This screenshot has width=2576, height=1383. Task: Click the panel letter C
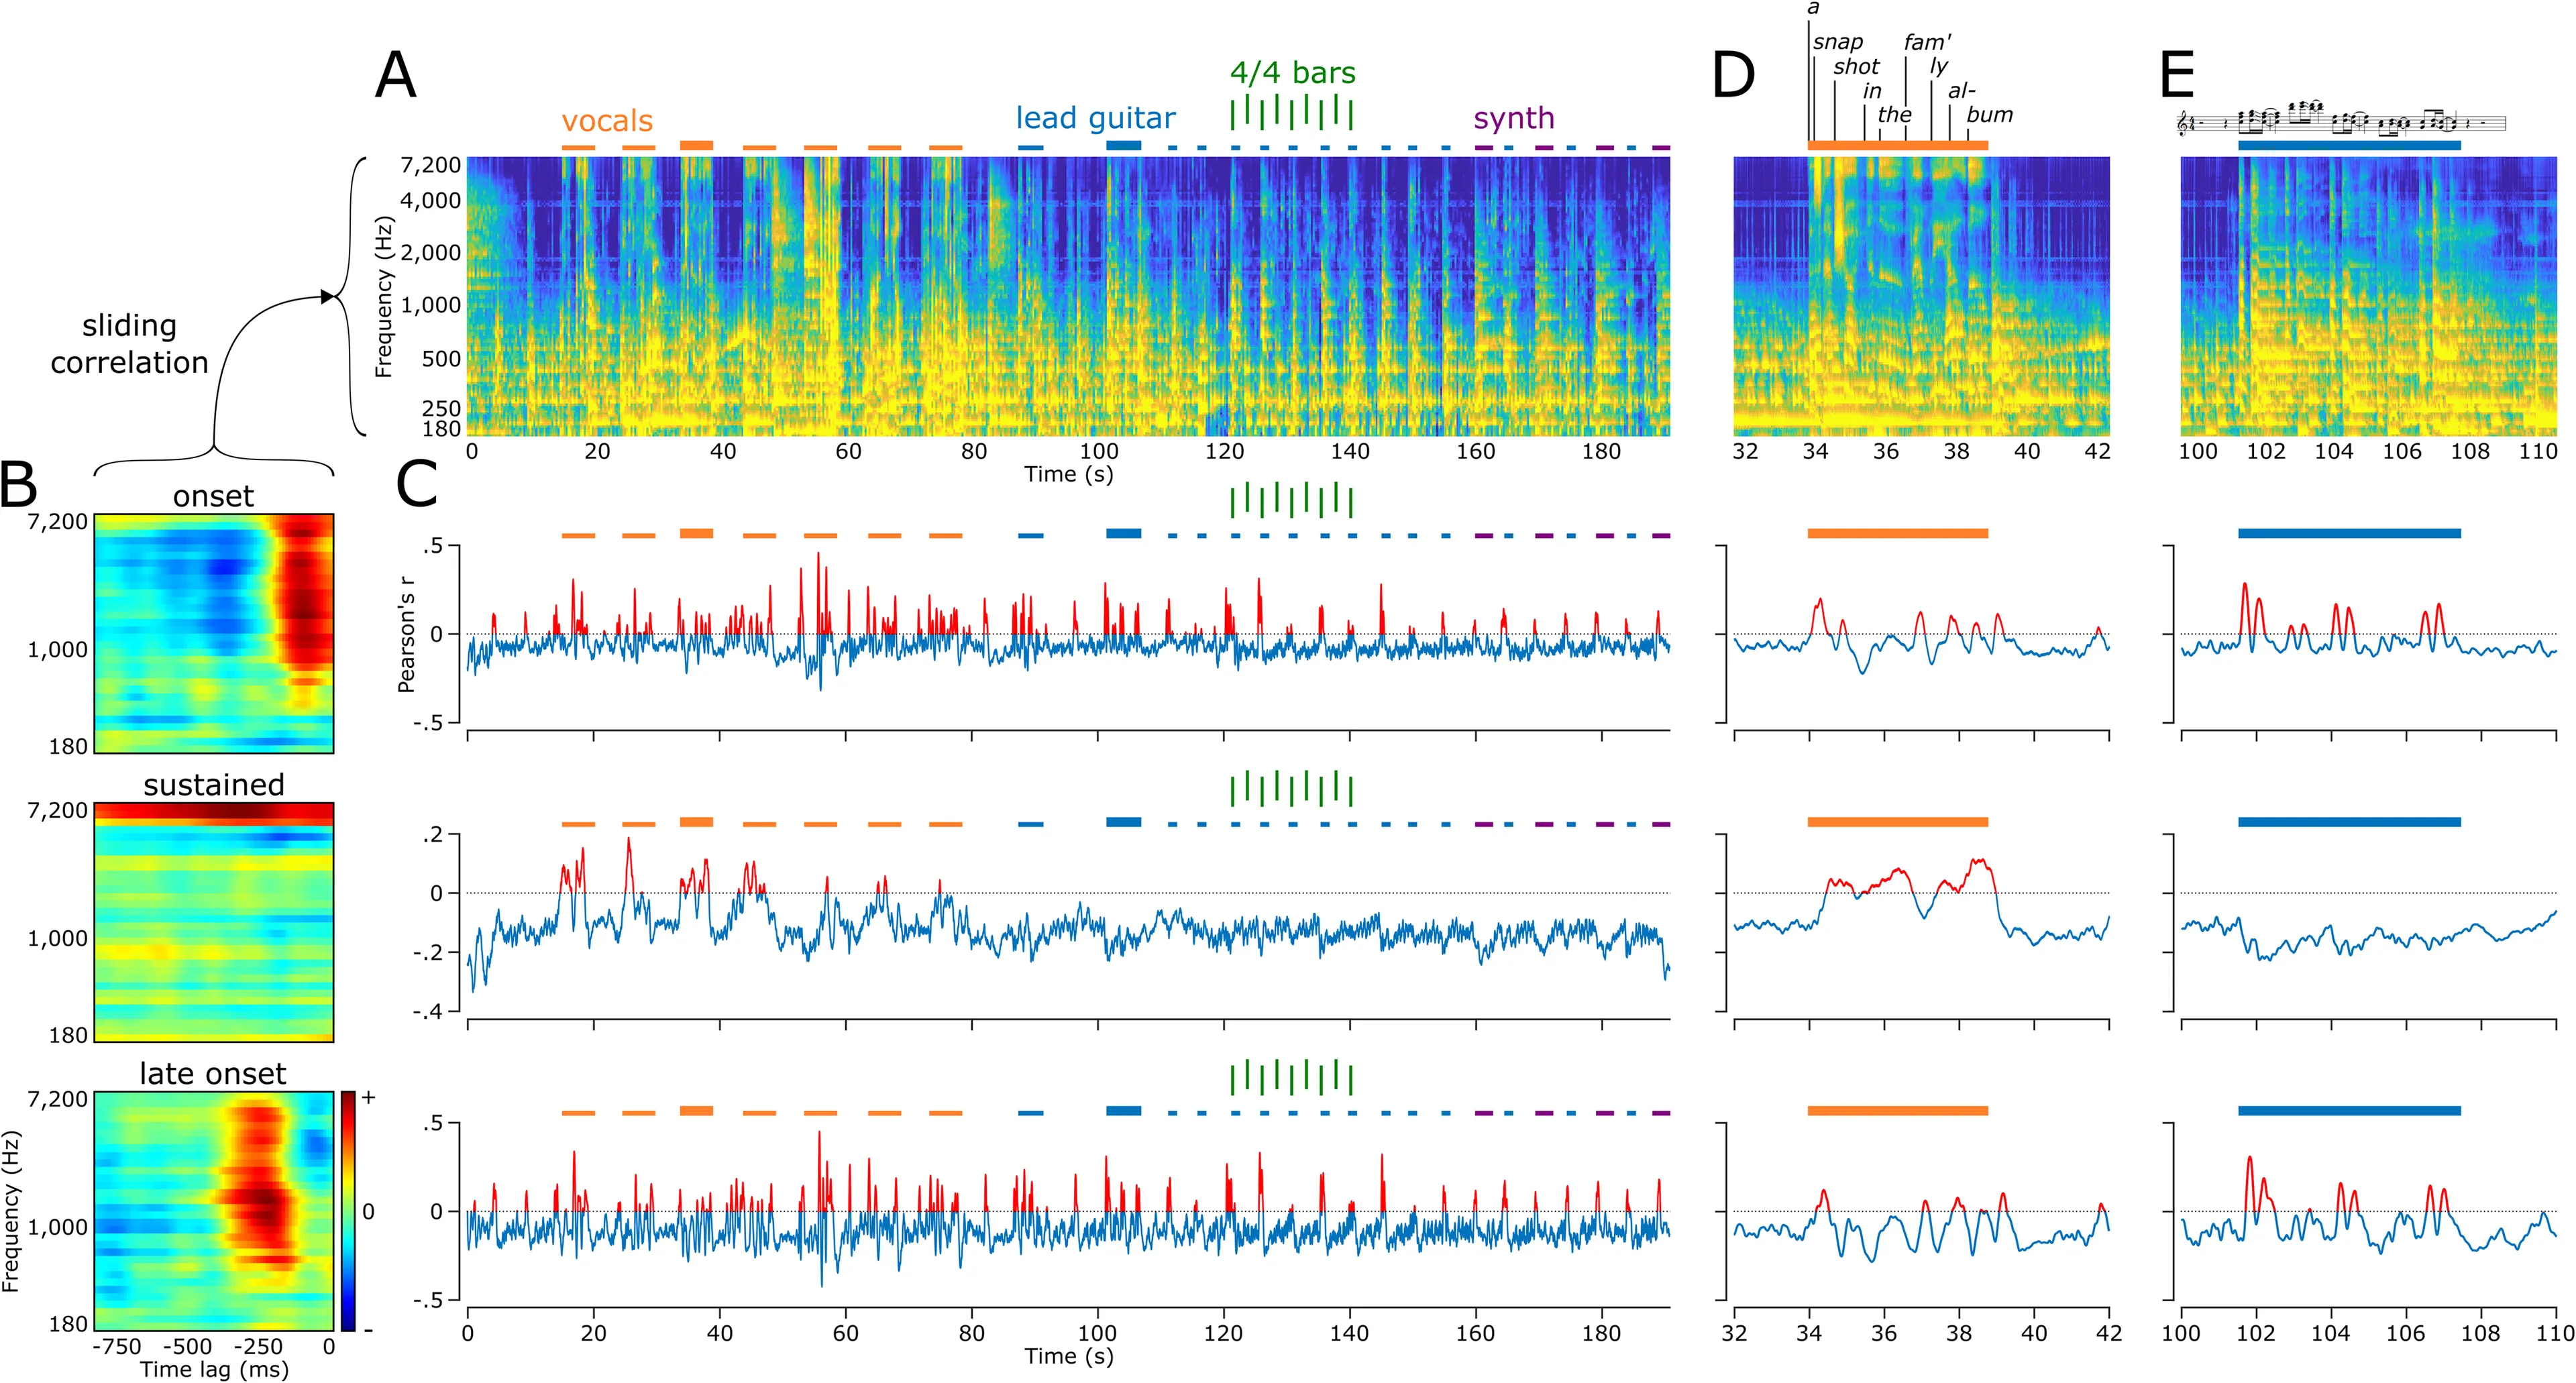417,486
